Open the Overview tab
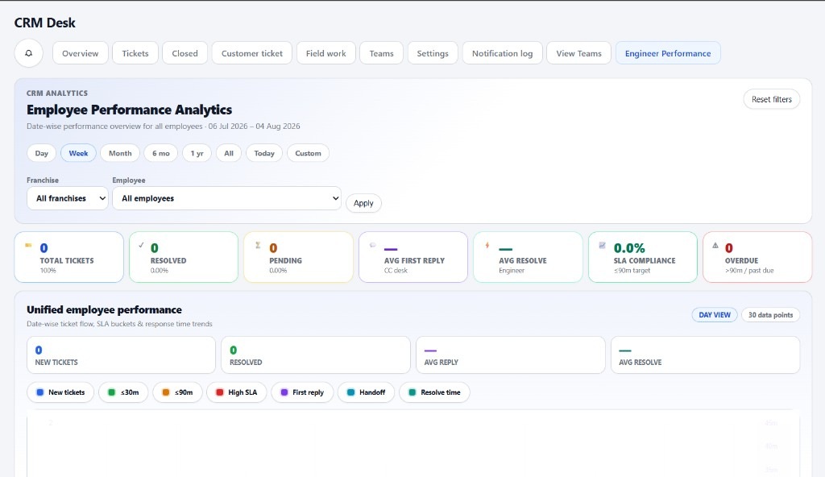 point(80,53)
